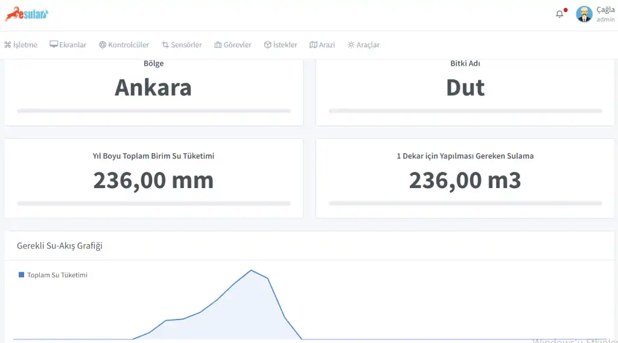The image size is (618, 343).
Task: Click the Dut plant name card
Action: 465,88
